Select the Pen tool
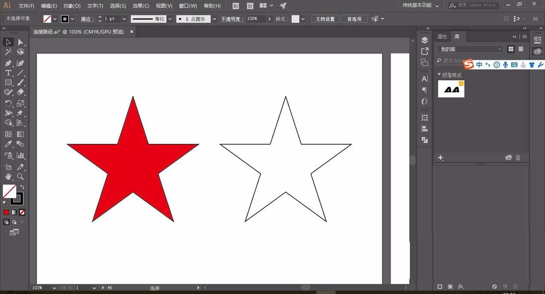The width and height of the screenshot is (545, 294). coord(8,63)
